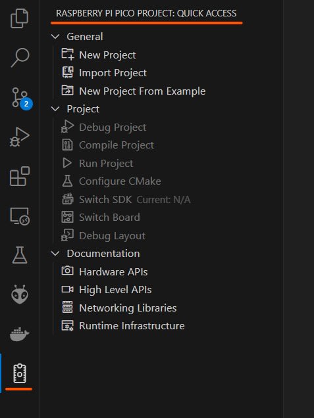This screenshot has width=314, height=418.
Task: Click New Project
Action: click(x=99, y=55)
